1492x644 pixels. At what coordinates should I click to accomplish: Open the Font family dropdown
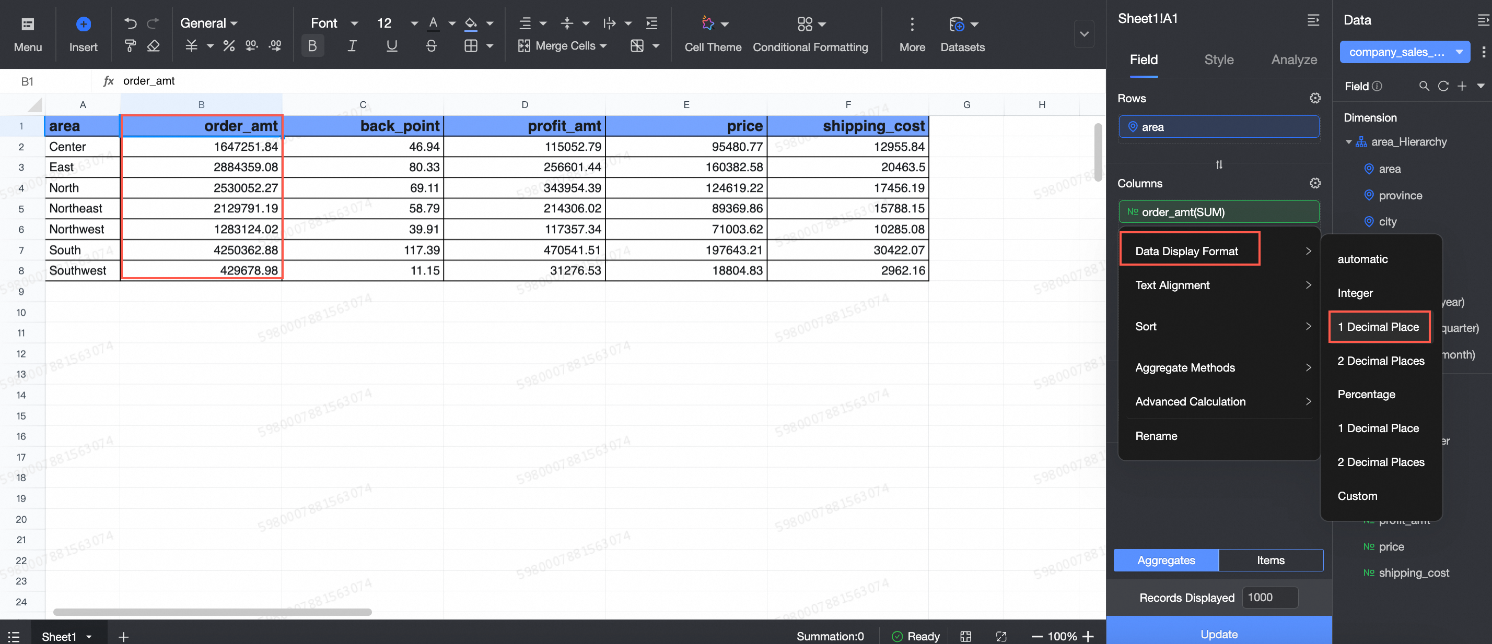pos(334,23)
